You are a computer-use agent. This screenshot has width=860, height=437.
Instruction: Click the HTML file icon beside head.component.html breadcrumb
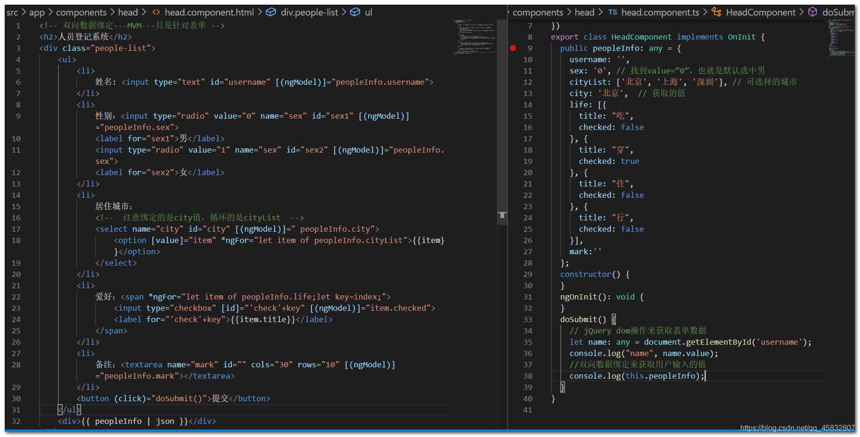(156, 12)
